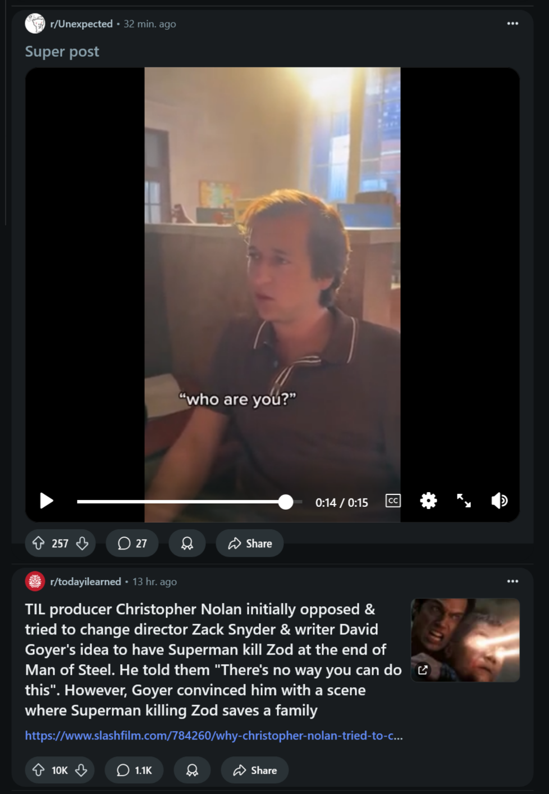Enter fullscreen mode on the video
This screenshot has width=549, height=794.
(464, 501)
